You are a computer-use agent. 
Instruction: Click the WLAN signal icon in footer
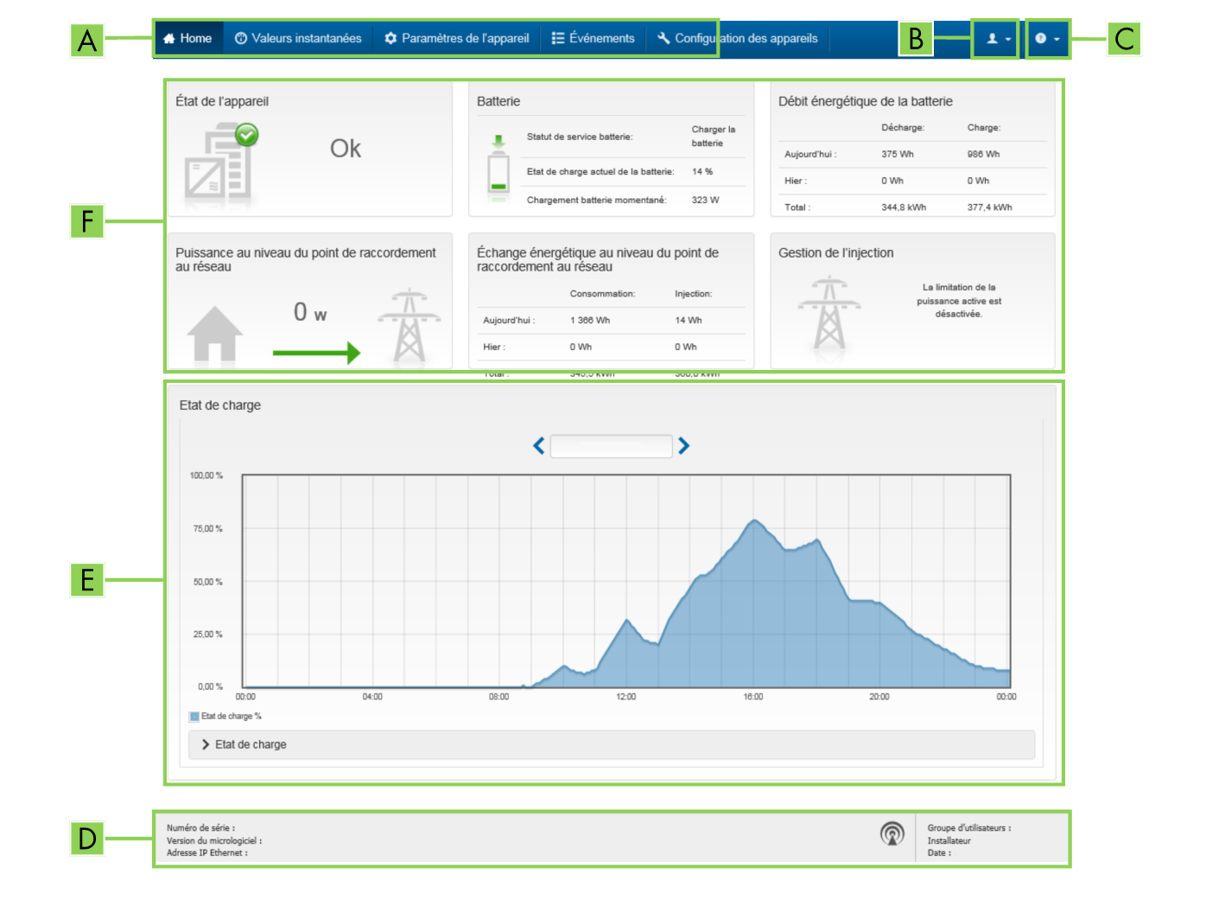click(x=892, y=833)
